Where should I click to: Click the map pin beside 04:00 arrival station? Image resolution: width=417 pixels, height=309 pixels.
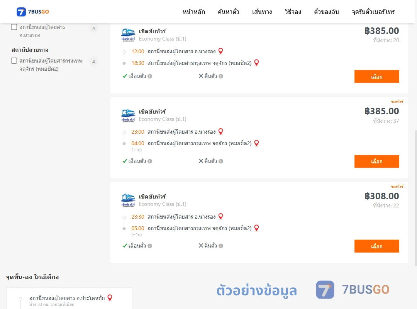[x=257, y=143]
